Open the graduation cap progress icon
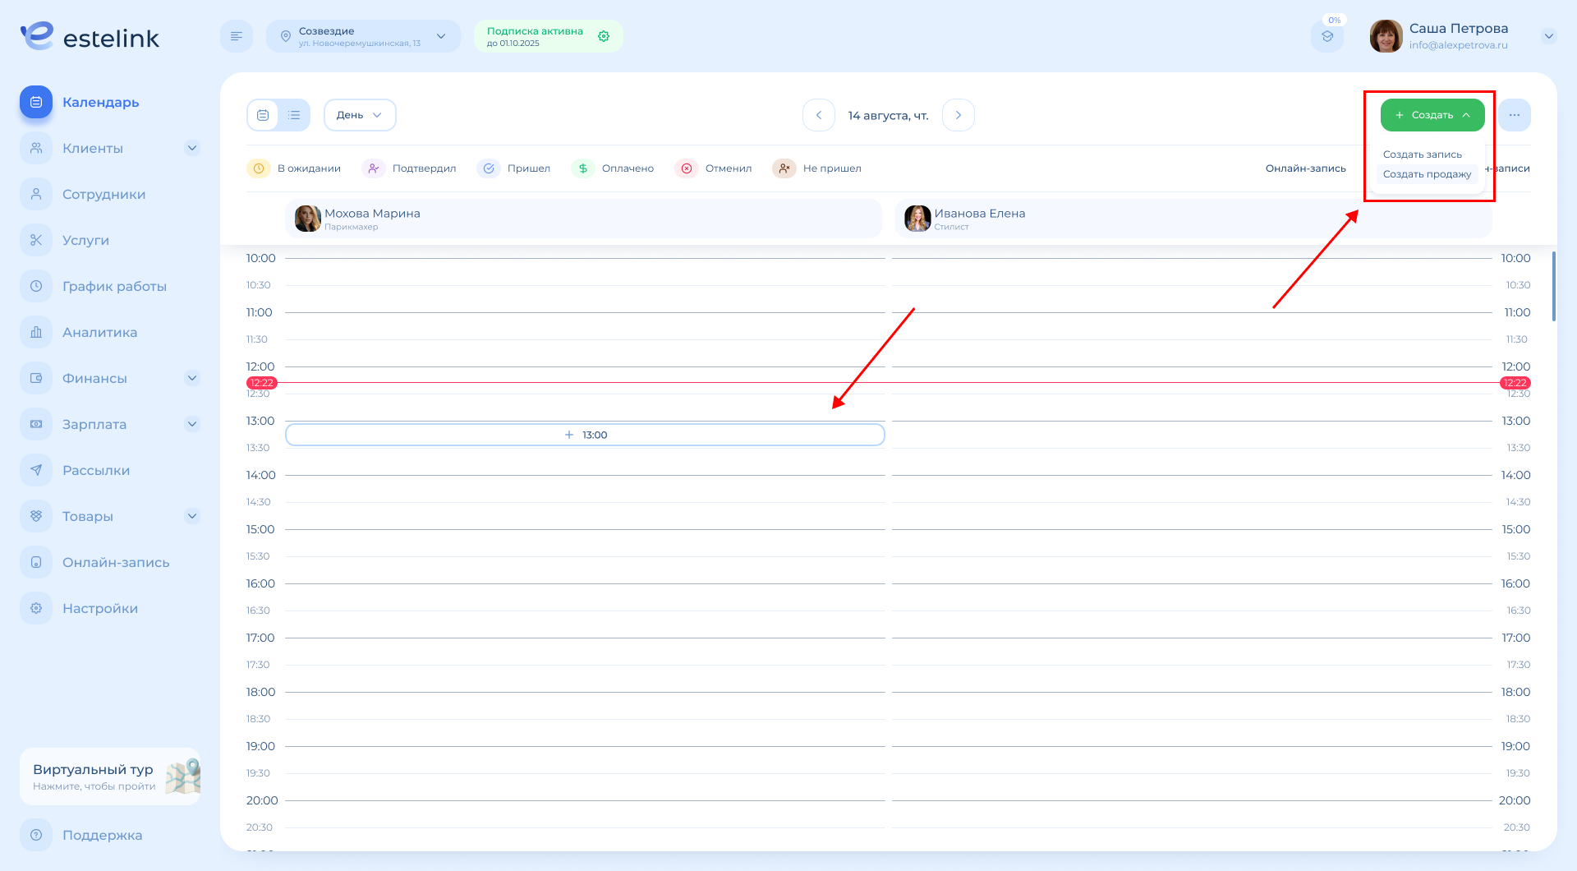This screenshot has height=871, width=1577. point(1327,36)
